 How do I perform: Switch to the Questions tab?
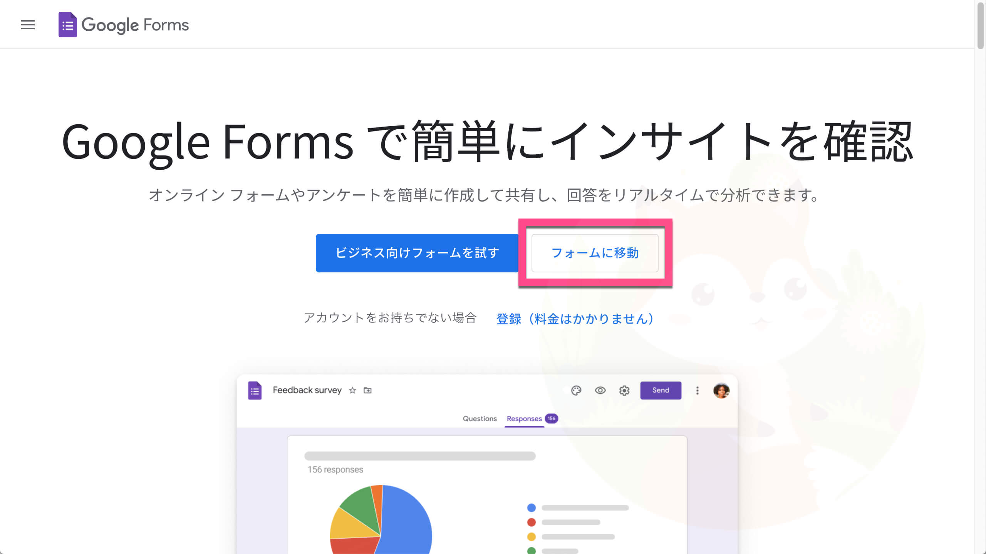(x=480, y=419)
